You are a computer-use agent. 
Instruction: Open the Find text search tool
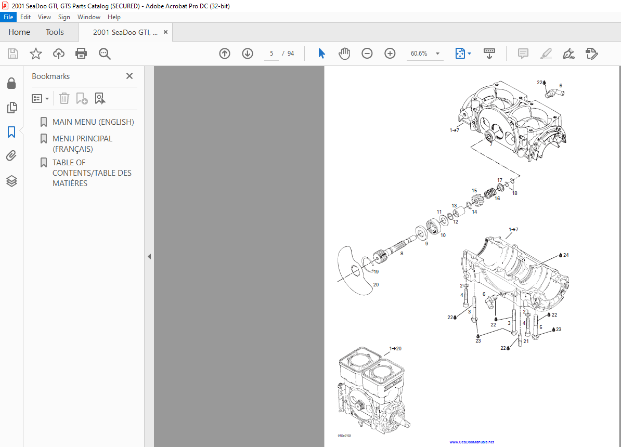[105, 54]
